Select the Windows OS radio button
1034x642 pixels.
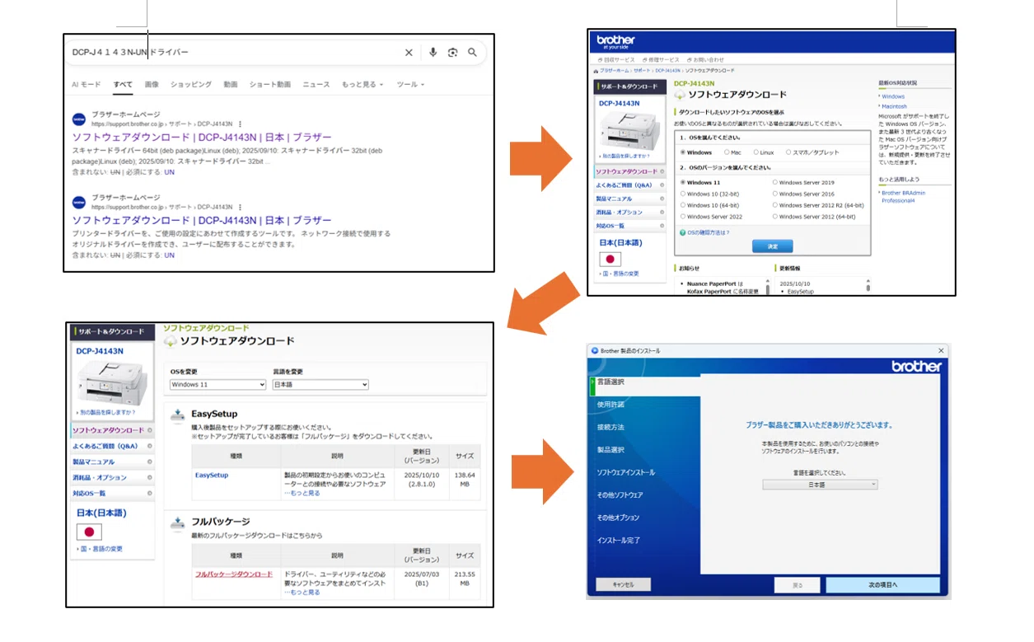tap(683, 152)
